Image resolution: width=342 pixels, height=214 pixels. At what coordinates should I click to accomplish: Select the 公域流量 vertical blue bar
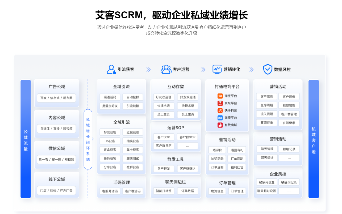(26, 139)
